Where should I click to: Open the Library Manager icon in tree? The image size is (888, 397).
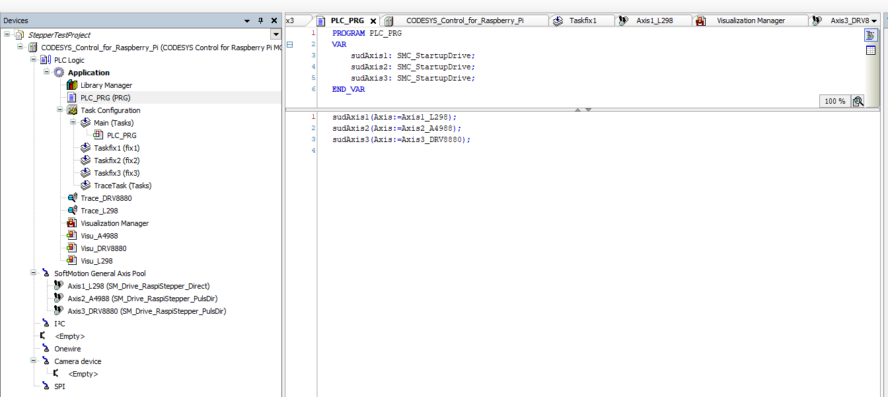click(72, 85)
